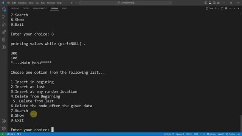The height and width of the screenshot is (136, 242).
Task: Open the lightning bolt sidebar view
Action: click(x=4, y=47)
